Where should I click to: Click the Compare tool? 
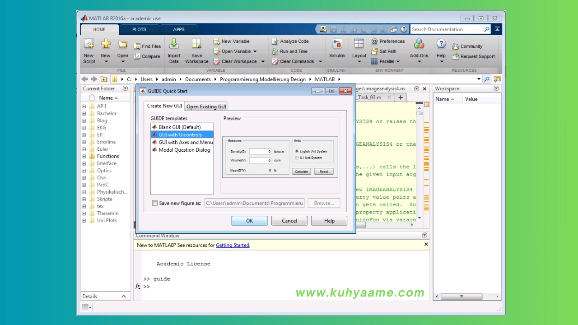147,56
